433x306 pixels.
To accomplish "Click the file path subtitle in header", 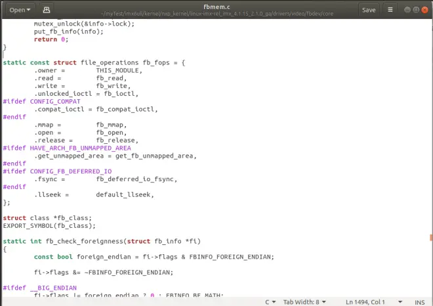I will pos(216,14).
